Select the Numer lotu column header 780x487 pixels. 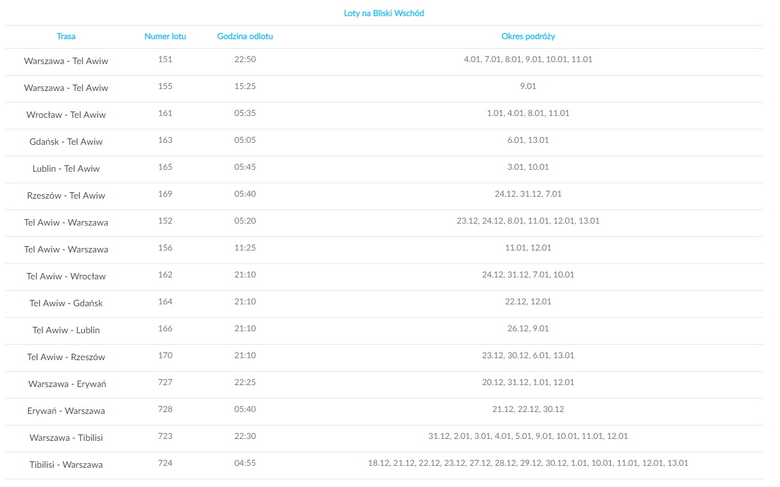coord(165,37)
